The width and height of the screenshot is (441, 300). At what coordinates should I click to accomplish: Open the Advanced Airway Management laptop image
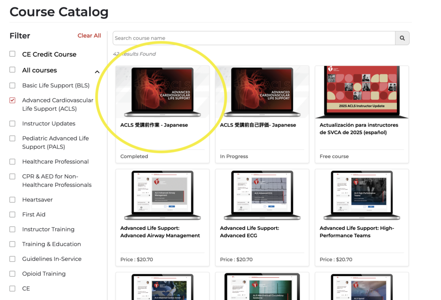[162, 195]
